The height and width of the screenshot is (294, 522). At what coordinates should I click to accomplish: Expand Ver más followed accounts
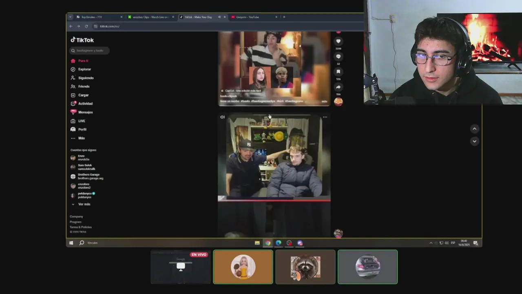[81, 204]
